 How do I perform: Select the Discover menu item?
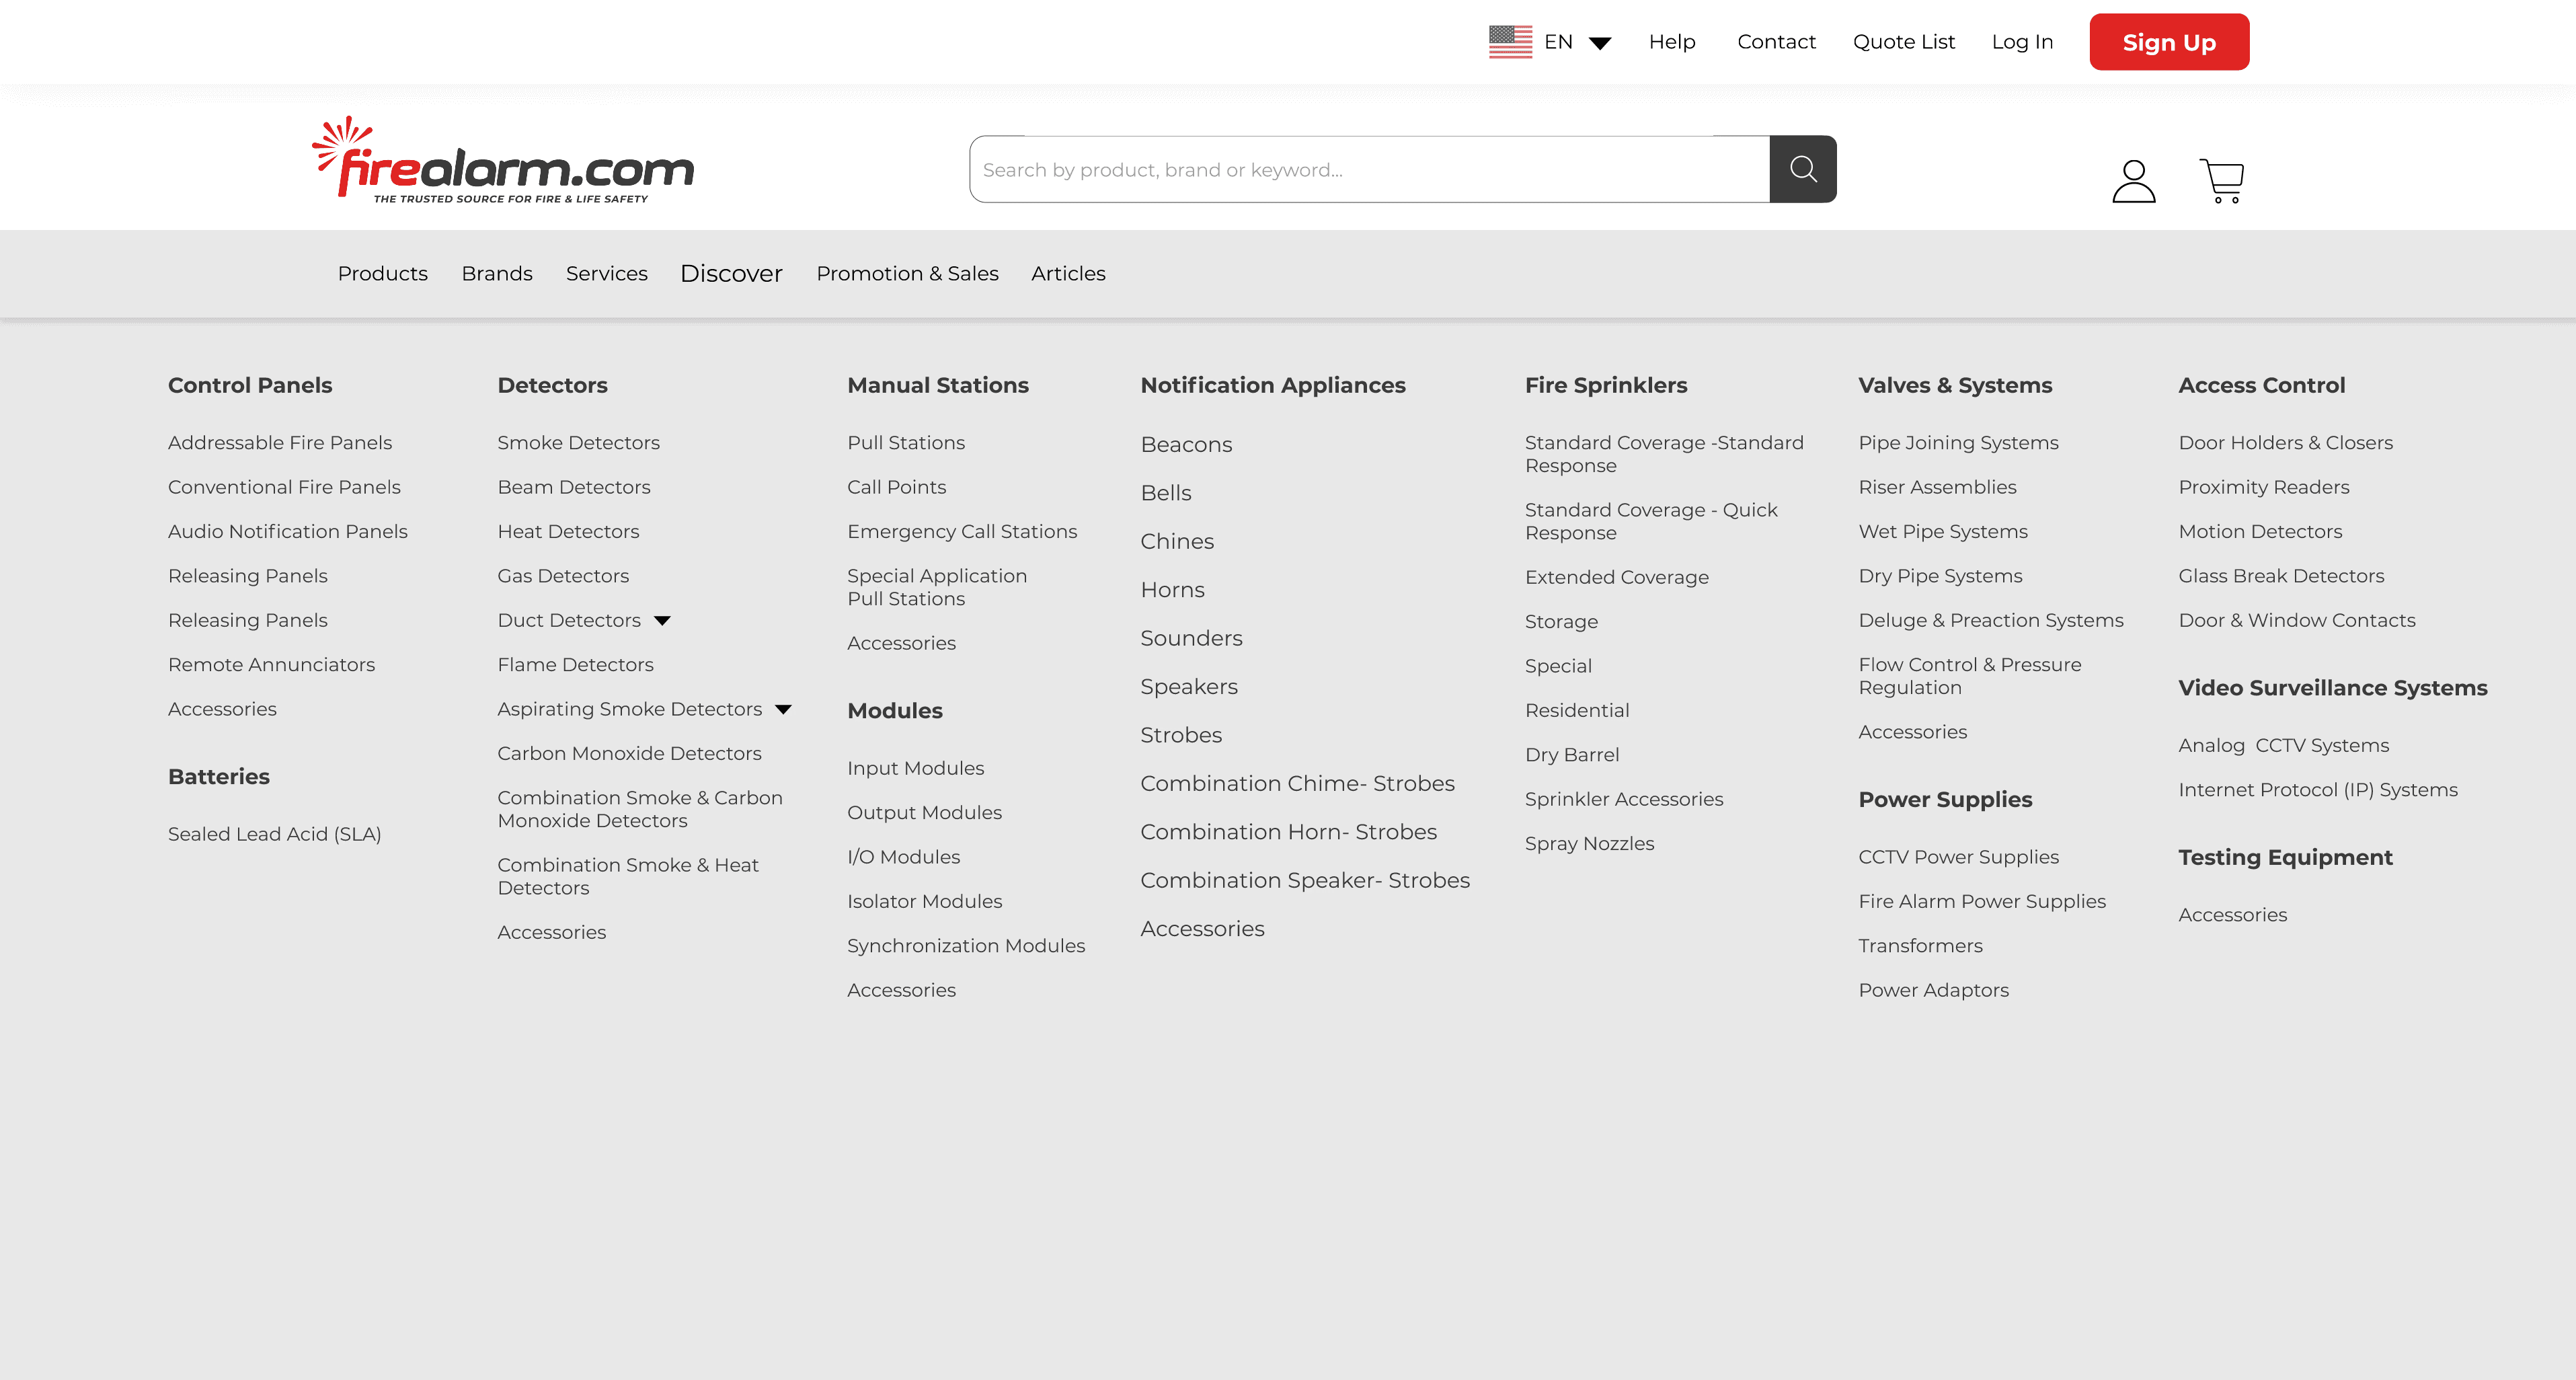[730, 274]
